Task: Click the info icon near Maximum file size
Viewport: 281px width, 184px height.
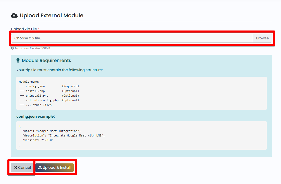Action: coord(12,48)
